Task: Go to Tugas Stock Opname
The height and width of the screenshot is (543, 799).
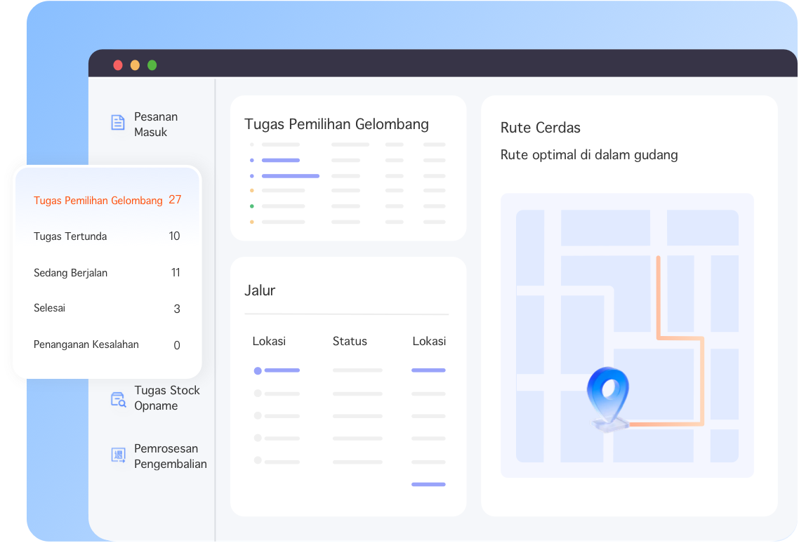Action: tap(166, 398)
